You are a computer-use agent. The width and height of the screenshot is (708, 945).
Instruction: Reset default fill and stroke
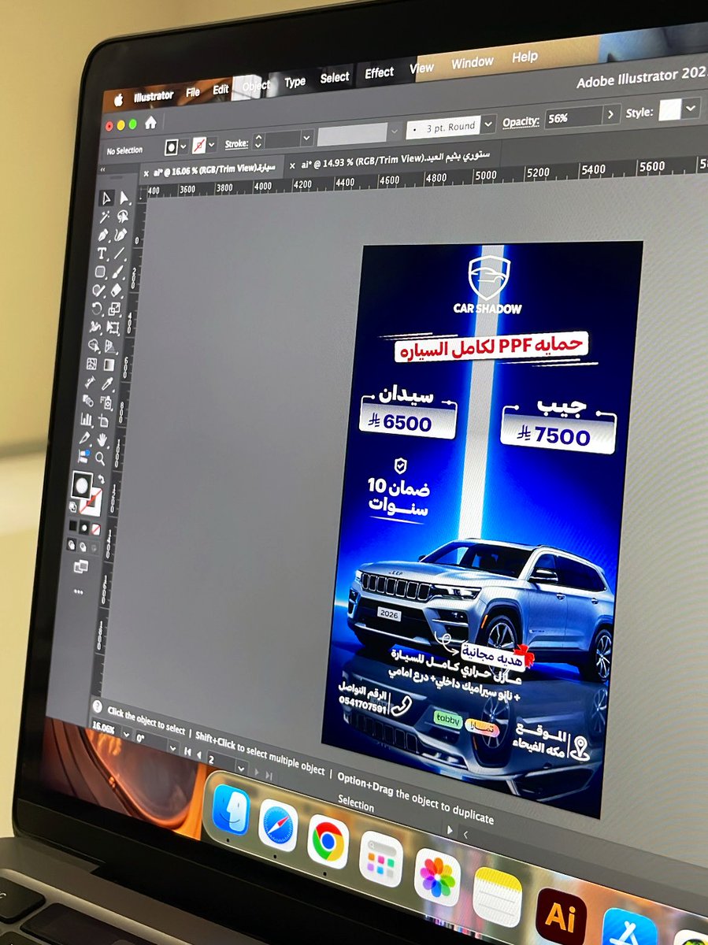coord(75,506)
